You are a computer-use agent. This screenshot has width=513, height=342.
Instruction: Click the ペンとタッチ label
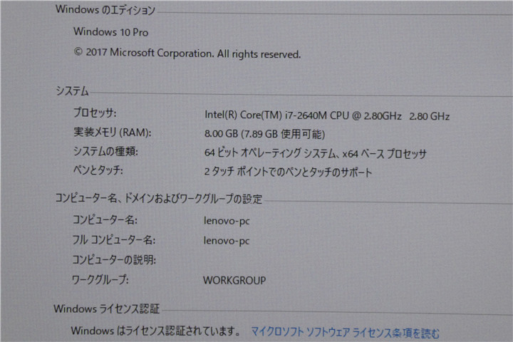[98, 170]
